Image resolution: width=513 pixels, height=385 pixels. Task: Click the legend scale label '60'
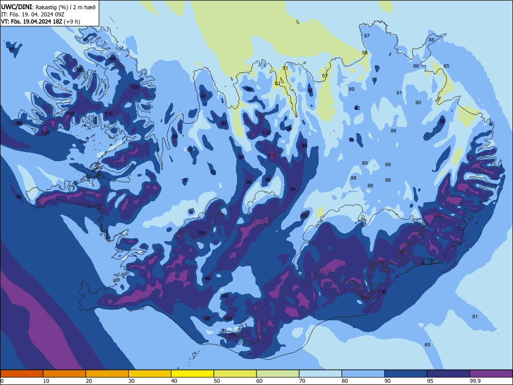[x=260, y=381]
